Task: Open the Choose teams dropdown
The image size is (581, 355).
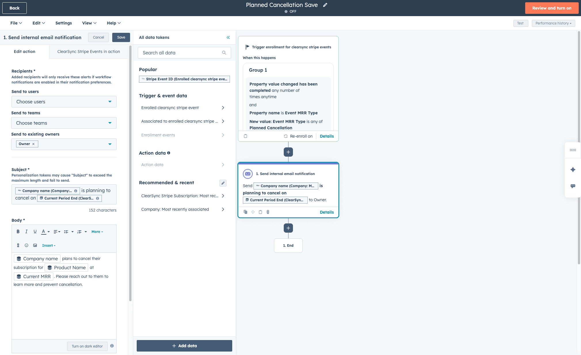Action: click(64, 123)
